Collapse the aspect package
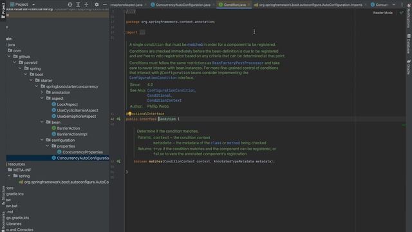This screenshot has height=232, width=412. 42,99
